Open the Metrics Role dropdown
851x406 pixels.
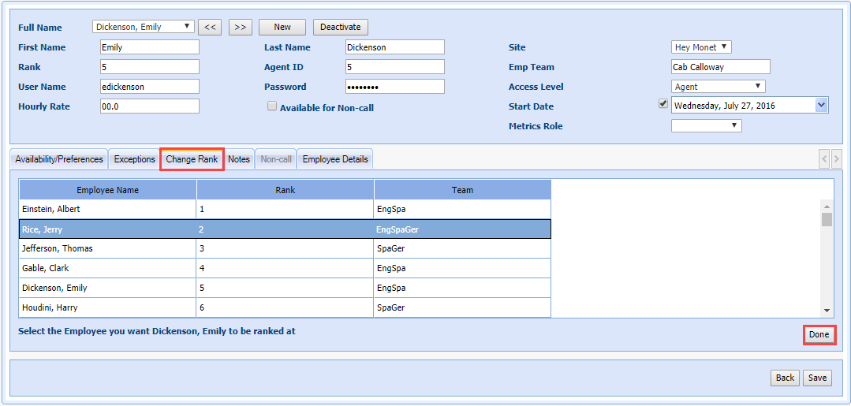click(x=706, y=125)
